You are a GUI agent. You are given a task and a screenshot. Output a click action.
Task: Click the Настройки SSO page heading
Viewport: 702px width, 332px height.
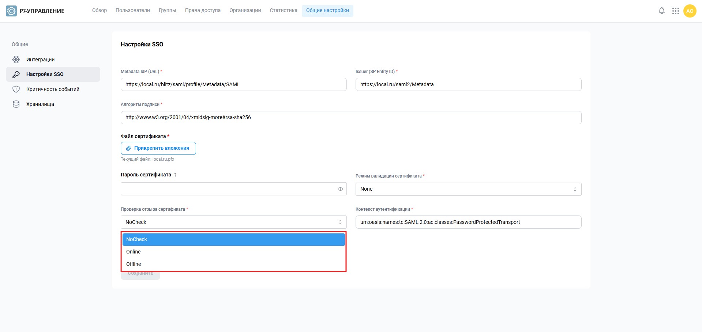142,44
